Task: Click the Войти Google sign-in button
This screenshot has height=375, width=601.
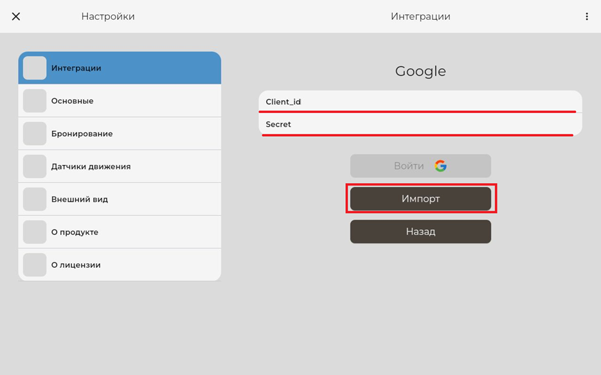Action: tap(420, 166)
